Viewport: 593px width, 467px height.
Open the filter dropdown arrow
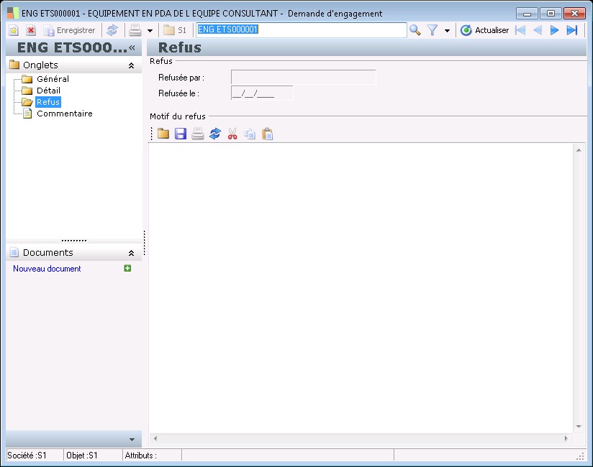click(x=448, y=31)
